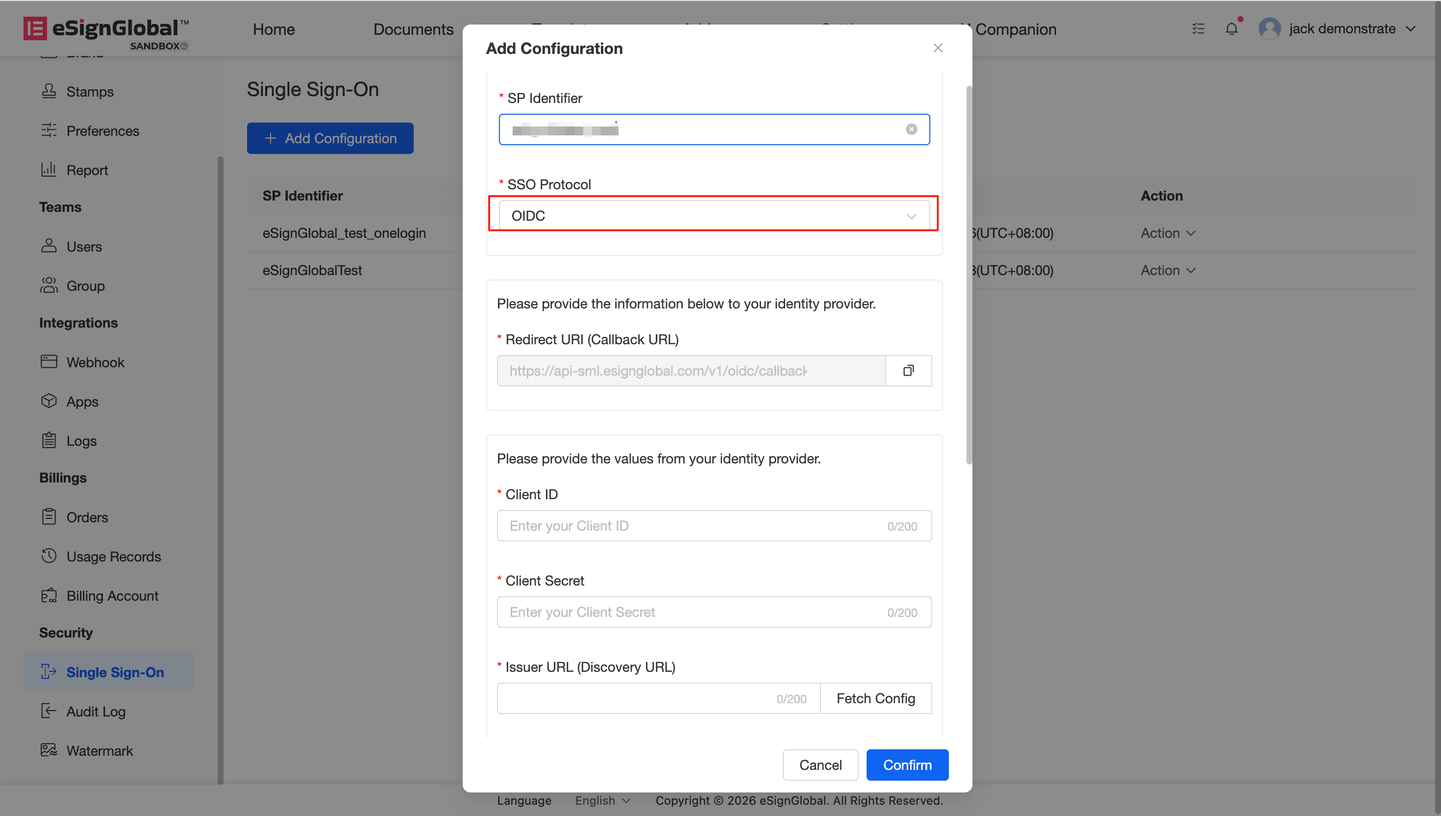
Task: Click Cancel in the dialog
Action: [x=820, y=765]
